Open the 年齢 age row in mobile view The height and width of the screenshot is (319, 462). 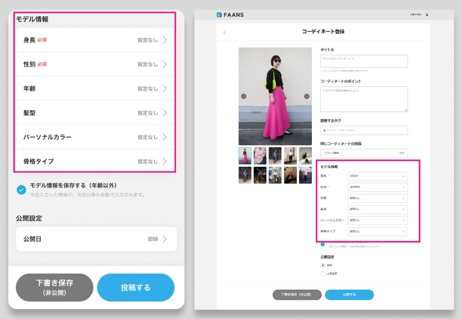[96, 89]
